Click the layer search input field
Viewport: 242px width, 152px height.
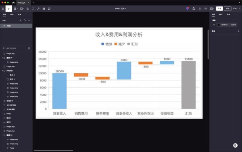(16, 48)
